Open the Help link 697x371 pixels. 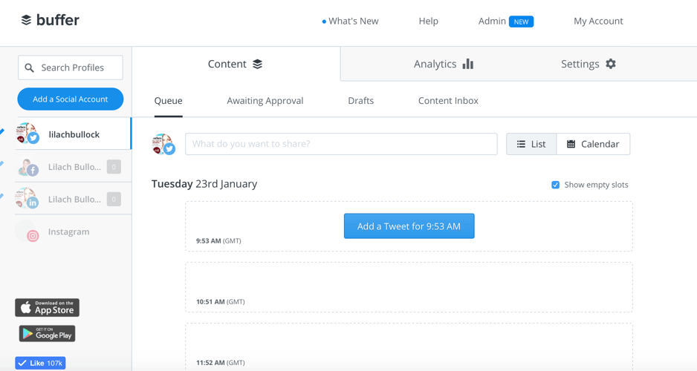click(x=429, y=22)
